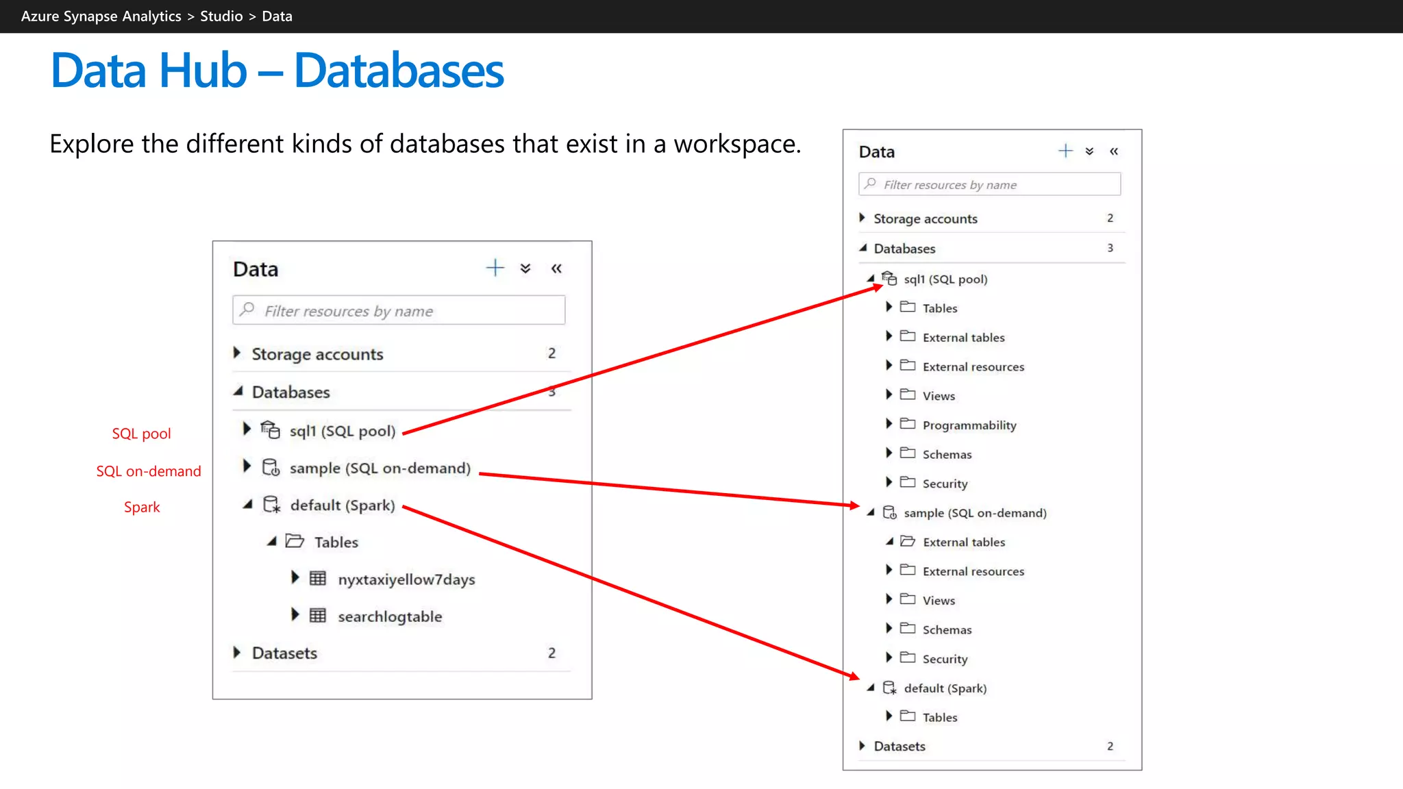Select default (Spark) label in left panel
The height and width of the screenshot is (789, 1403).
343,505
